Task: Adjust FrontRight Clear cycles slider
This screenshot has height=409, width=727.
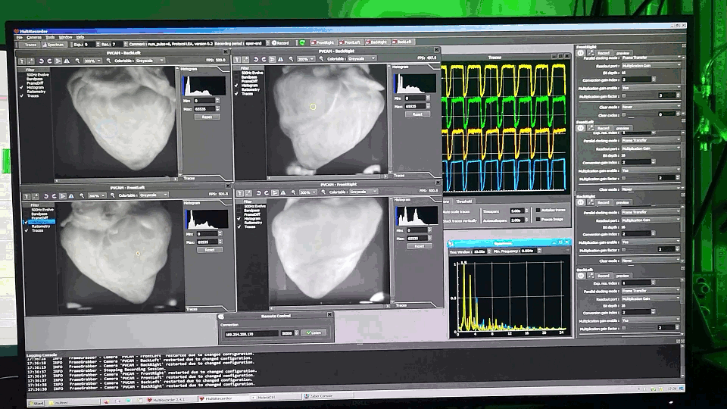Action: coord(640,115)
